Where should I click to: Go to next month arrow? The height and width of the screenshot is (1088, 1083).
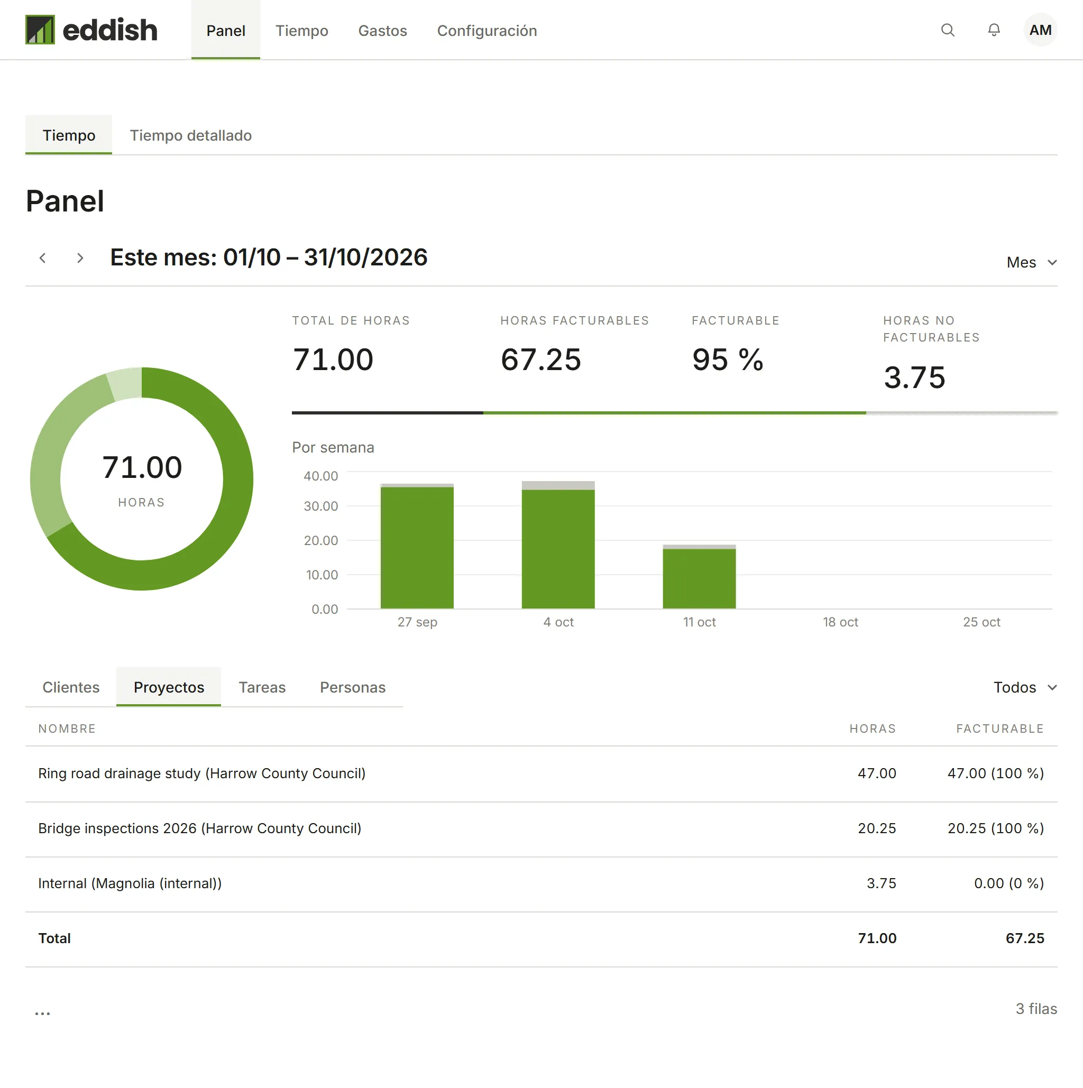click(x=80, y=258)
